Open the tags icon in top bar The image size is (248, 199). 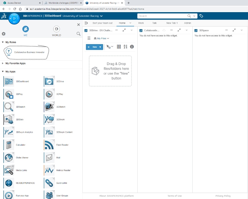201,16
